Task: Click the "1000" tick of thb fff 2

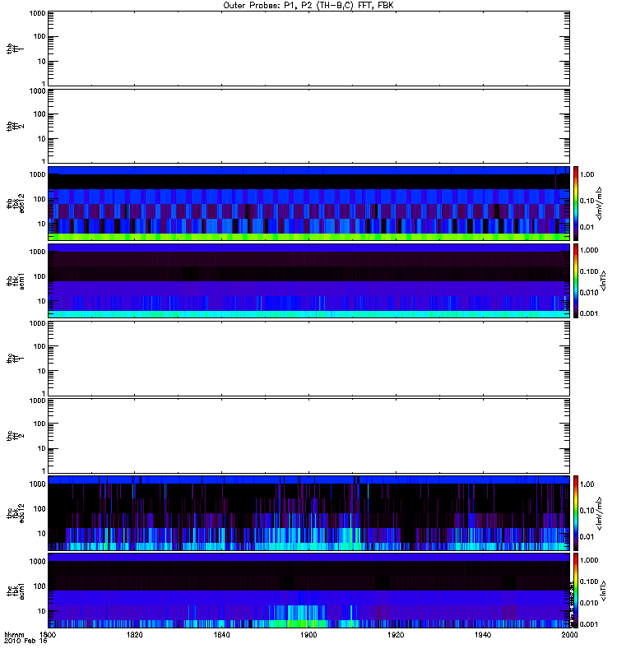Action: 37,91
